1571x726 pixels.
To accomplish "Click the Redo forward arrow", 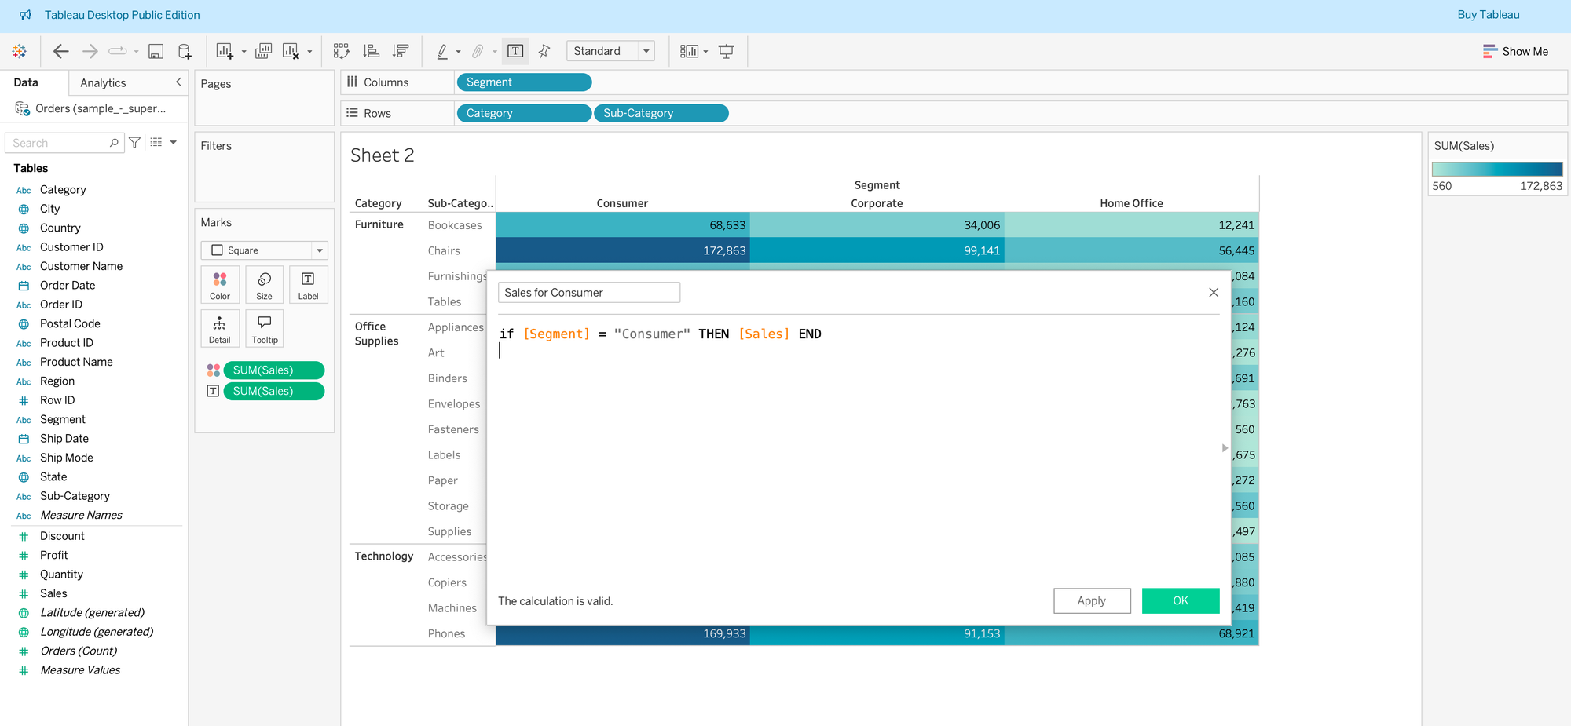I will (x=90, y=51).
